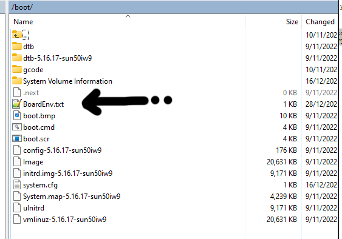342x239 pixels.
Task: Click the Image file icon
Action: pyautogui.click(x=17, y=161)
